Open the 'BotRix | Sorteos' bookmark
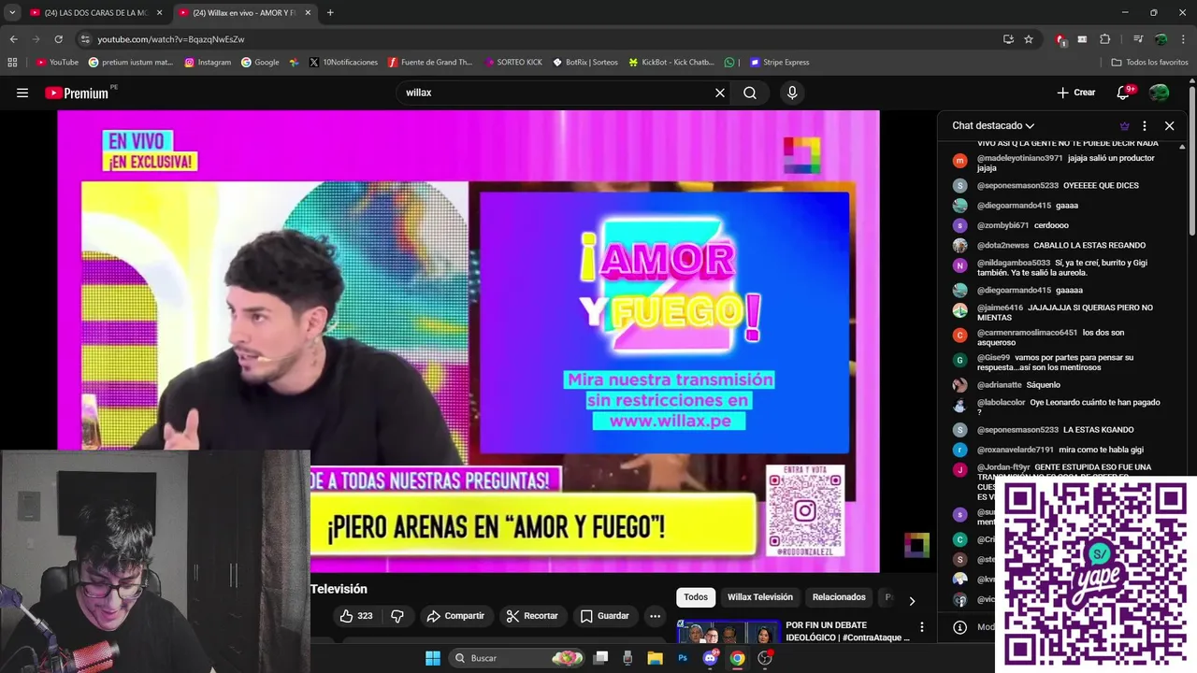The width and height of the screenshot is (1197, 673). [x=585, y=63]
